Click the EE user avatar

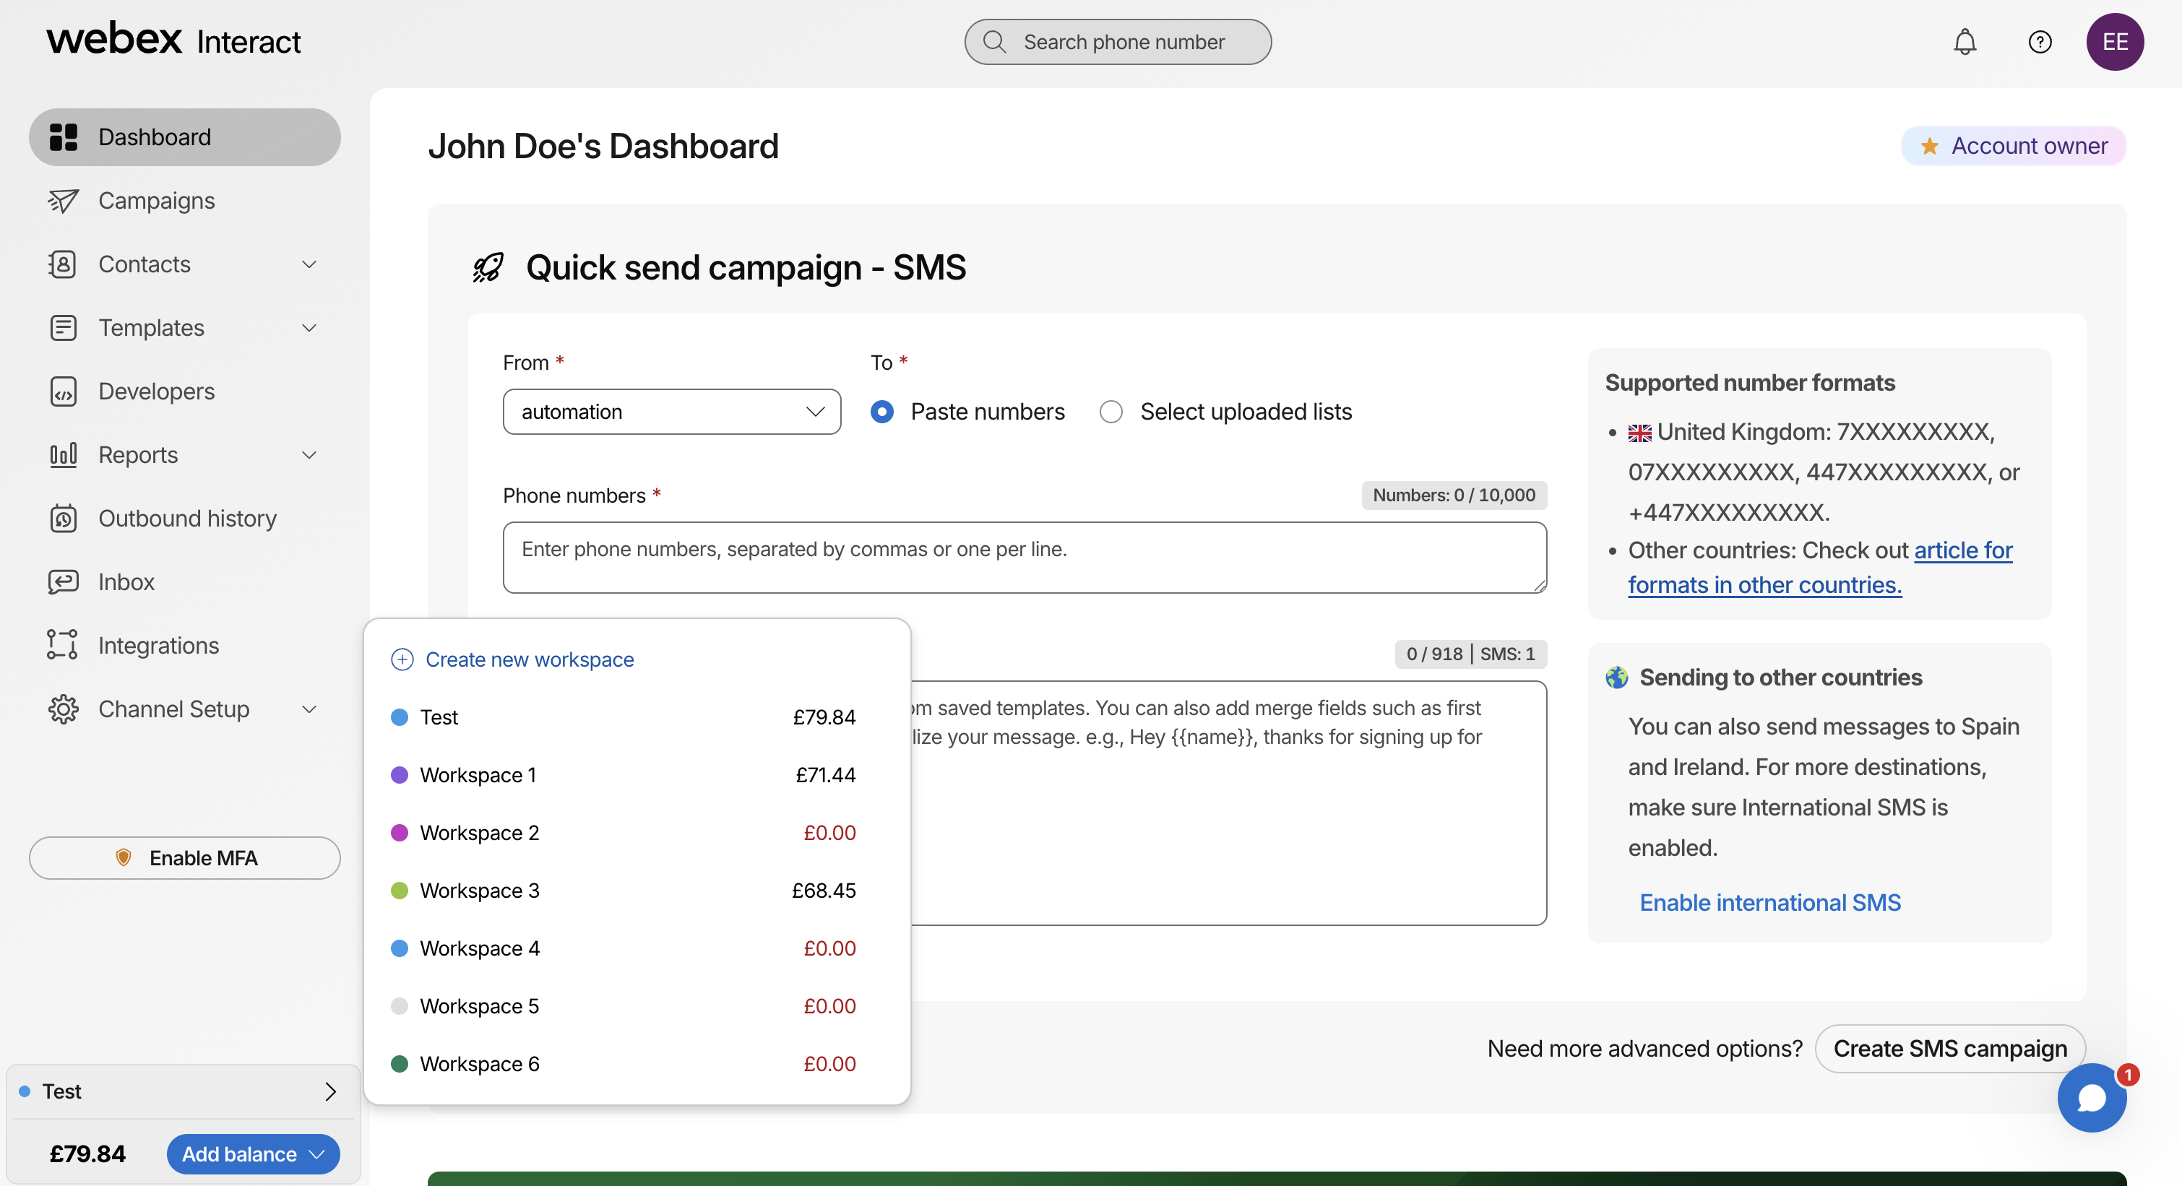[x=2114, y=41]
